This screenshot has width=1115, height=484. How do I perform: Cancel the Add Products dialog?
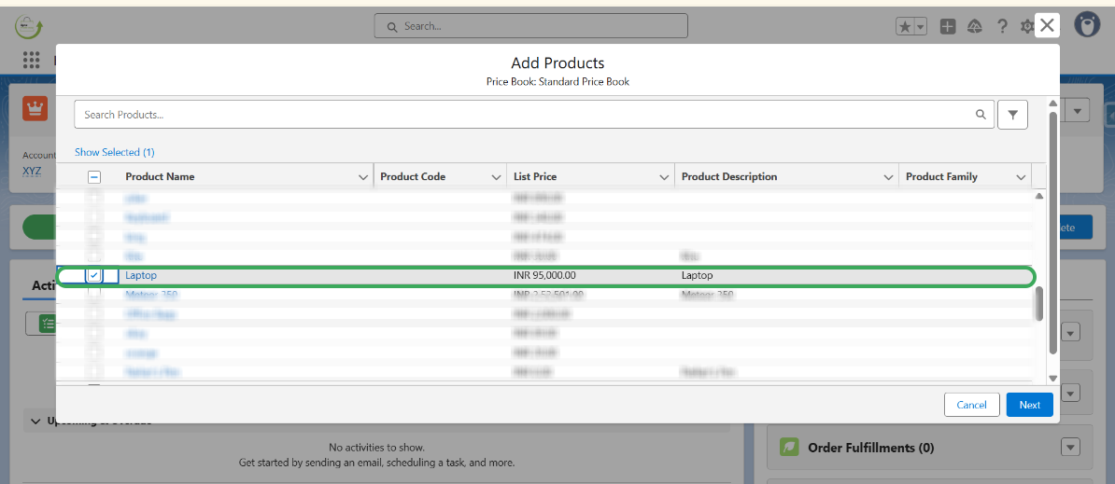971,405
